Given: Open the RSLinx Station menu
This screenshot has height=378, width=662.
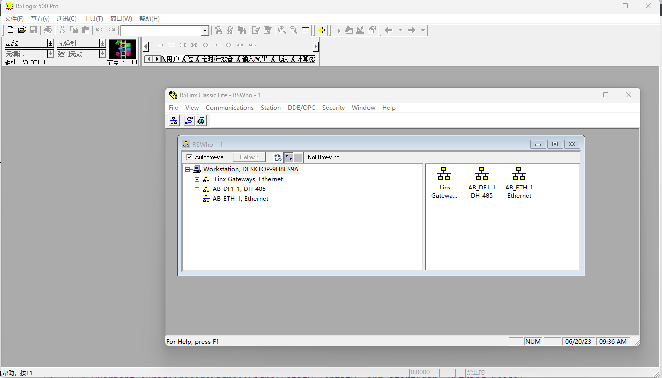Looking at the screenshot, I should tap(271, 108).
